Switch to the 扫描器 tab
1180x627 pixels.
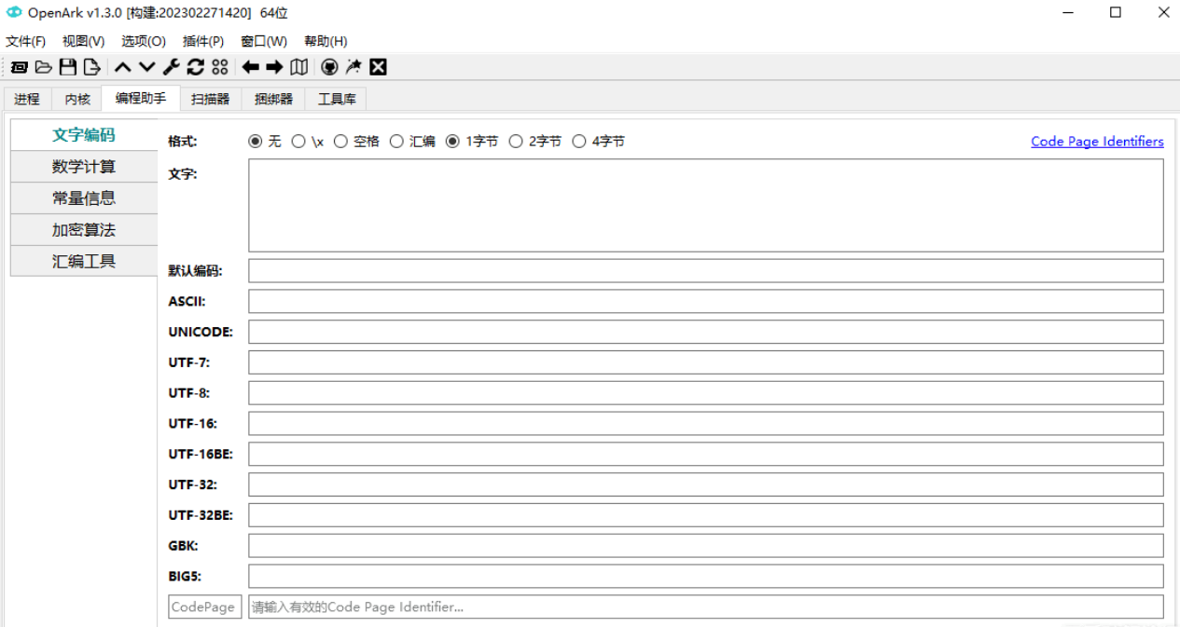210,98
